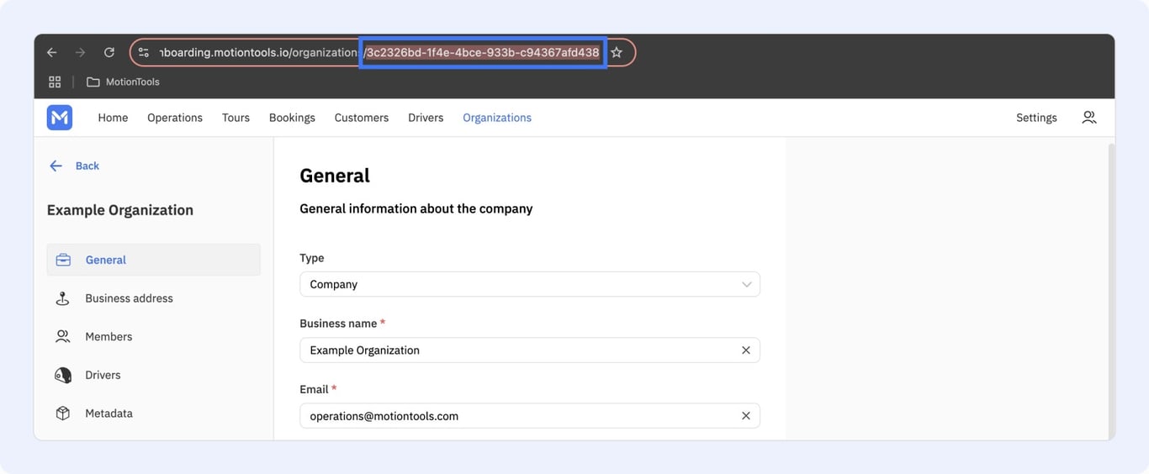Viewport: 1149px width, 474px height.
Task: Click the General briefcase icon
Action: (63, 260)
